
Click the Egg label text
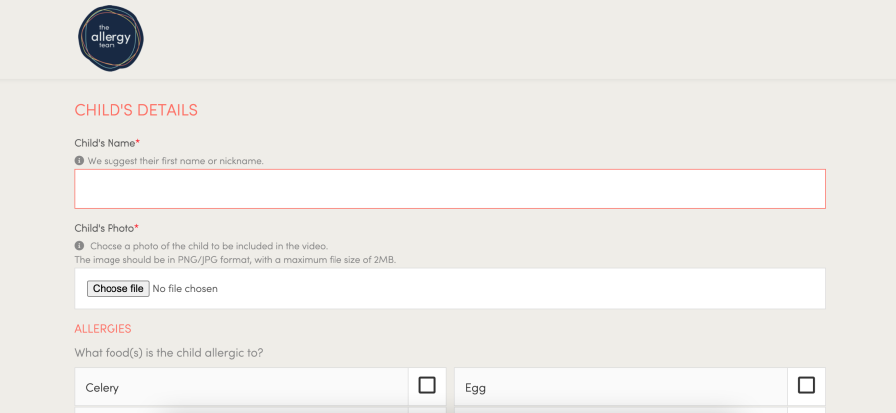[x=475, y=387]
